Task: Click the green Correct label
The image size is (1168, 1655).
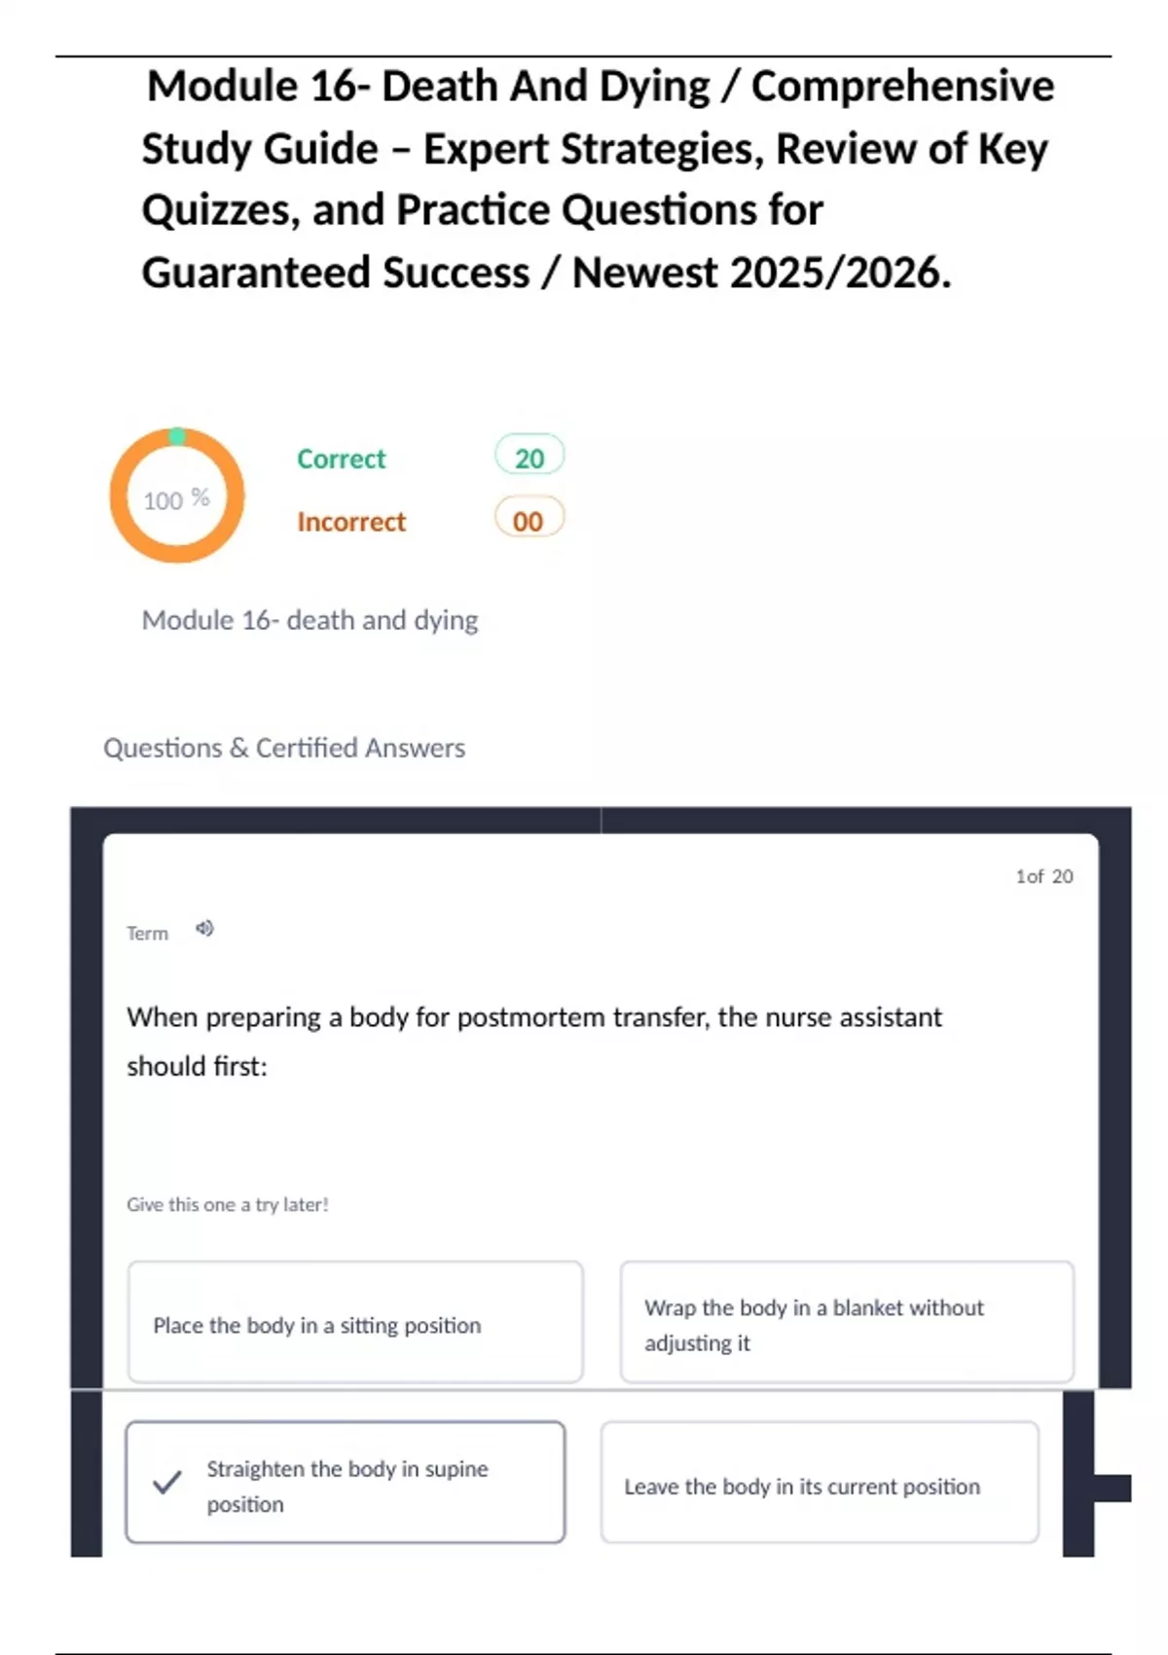Action: tap(341, 459)
